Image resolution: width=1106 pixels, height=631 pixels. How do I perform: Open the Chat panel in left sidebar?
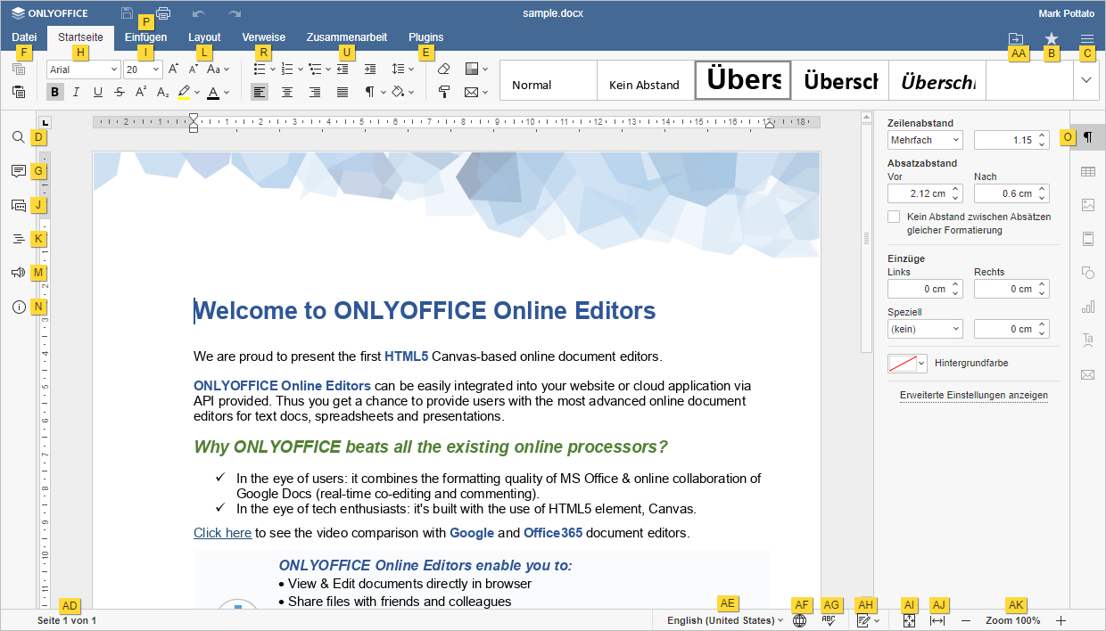point(18,205)
